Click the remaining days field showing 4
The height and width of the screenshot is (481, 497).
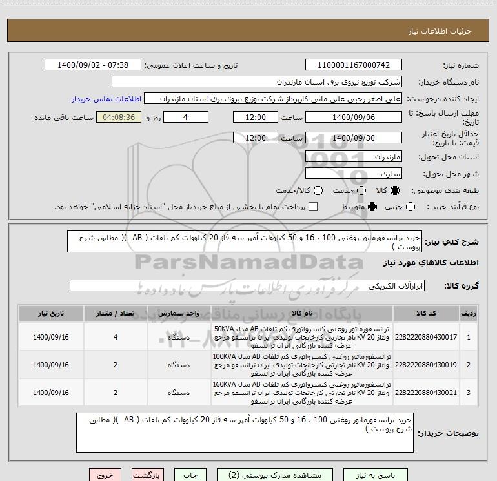click(186, 117)
